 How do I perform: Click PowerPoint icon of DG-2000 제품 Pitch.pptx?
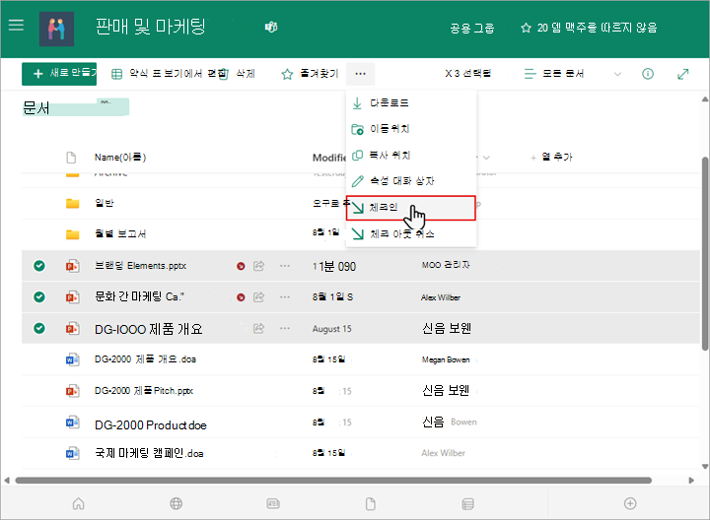click(x=72, y=391)
